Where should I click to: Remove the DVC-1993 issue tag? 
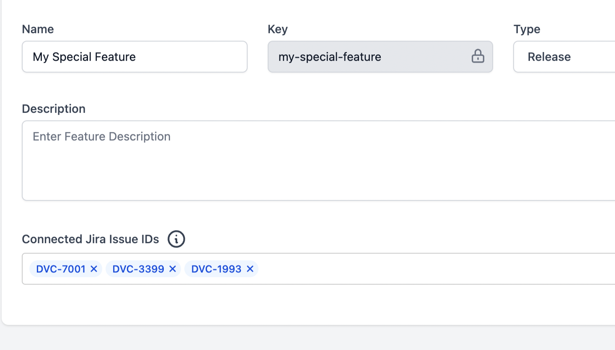[x=250, y=269]
